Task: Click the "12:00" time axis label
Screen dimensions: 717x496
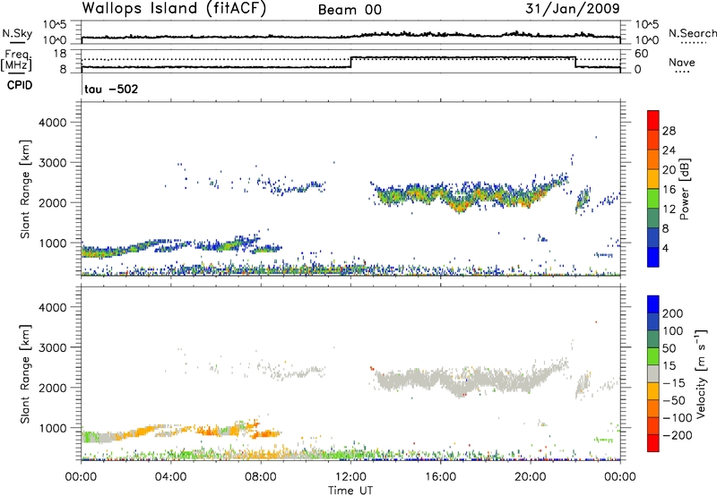Action: click(350, 477)
